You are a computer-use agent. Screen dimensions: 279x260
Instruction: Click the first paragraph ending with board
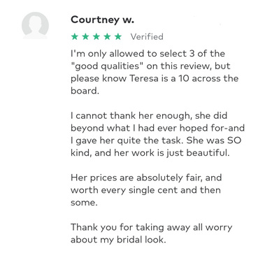[155, 72]
